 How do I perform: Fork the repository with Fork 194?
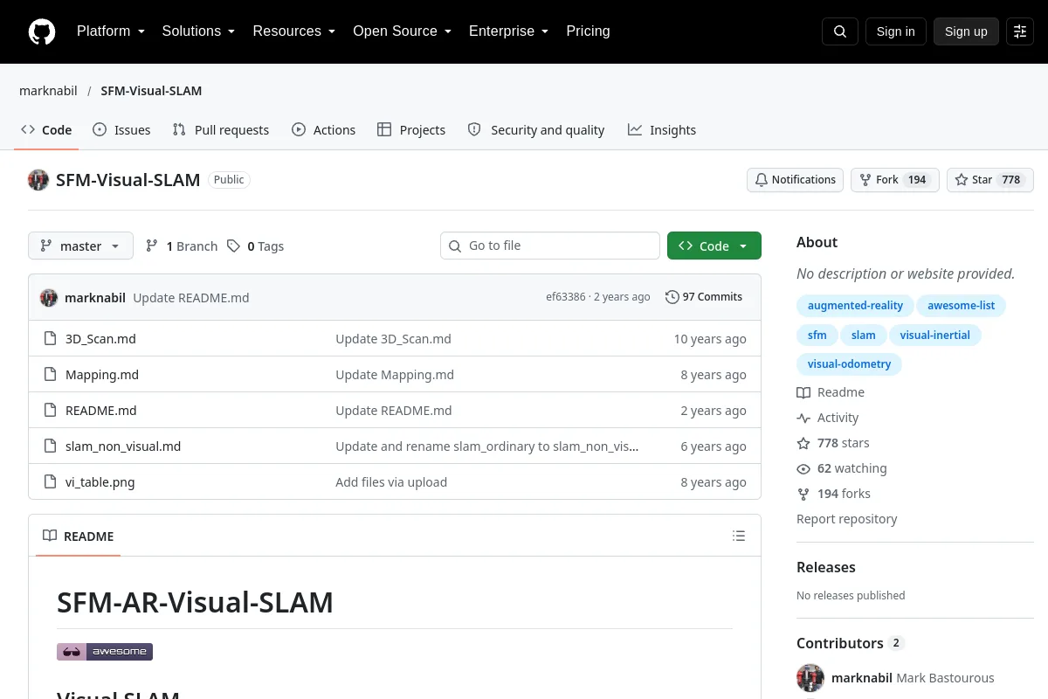(x=894, y=180)
